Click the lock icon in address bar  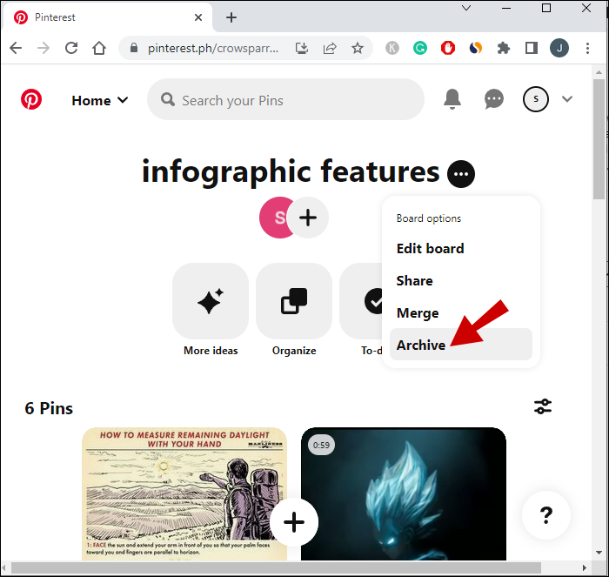tap(134, 48)
